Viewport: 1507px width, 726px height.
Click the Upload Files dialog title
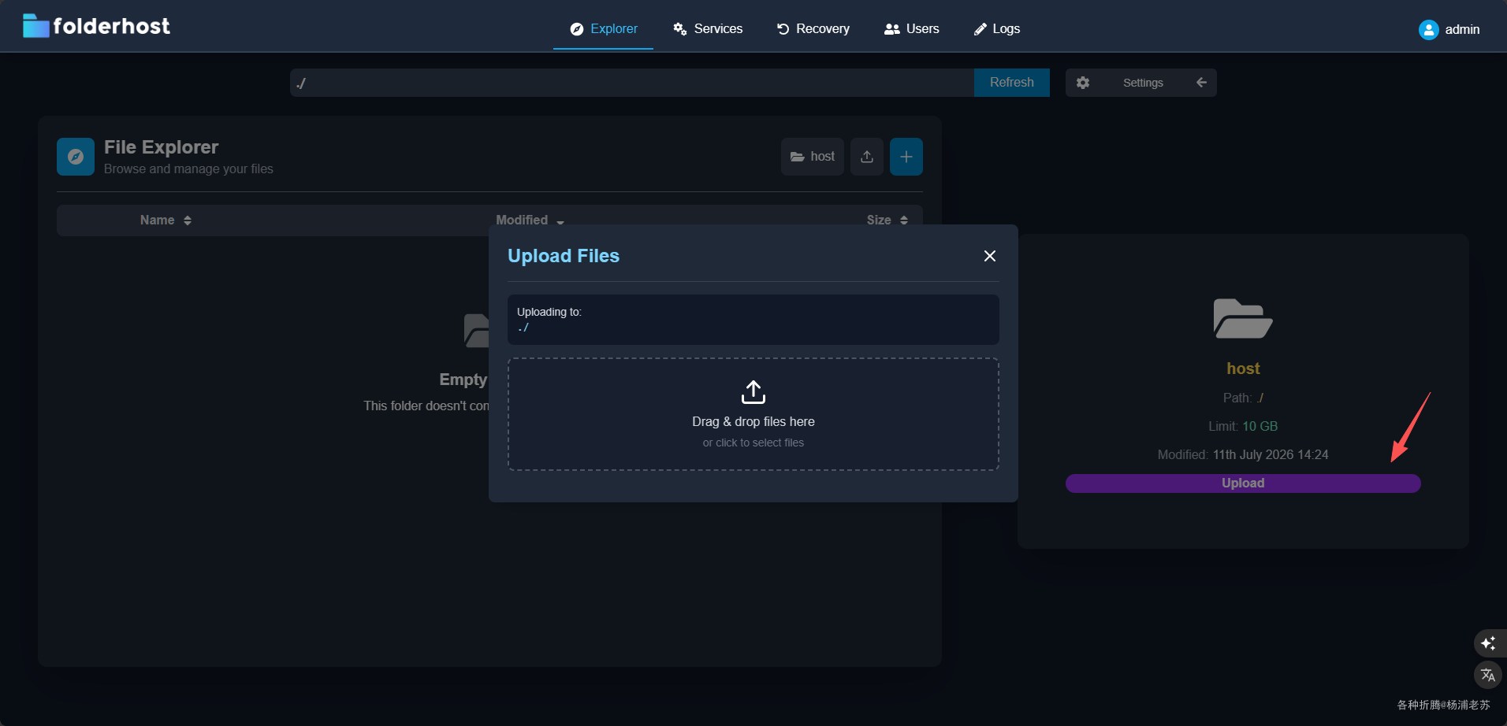coord(564,256)
